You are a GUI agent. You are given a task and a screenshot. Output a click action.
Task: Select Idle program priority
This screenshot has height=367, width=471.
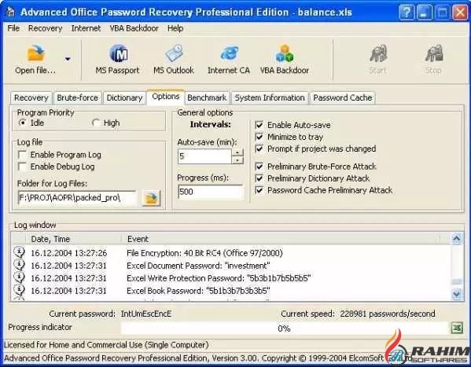(23, 123)
